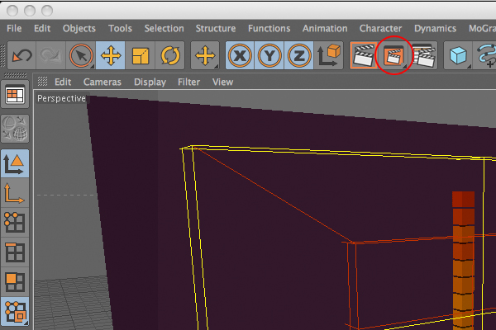Click the orange gradient column object
This screenshot has width=496, height=330.
click(x=464, y=260)
